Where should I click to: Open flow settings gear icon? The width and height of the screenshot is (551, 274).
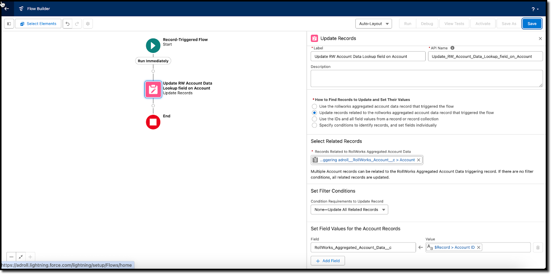point(88,24)
